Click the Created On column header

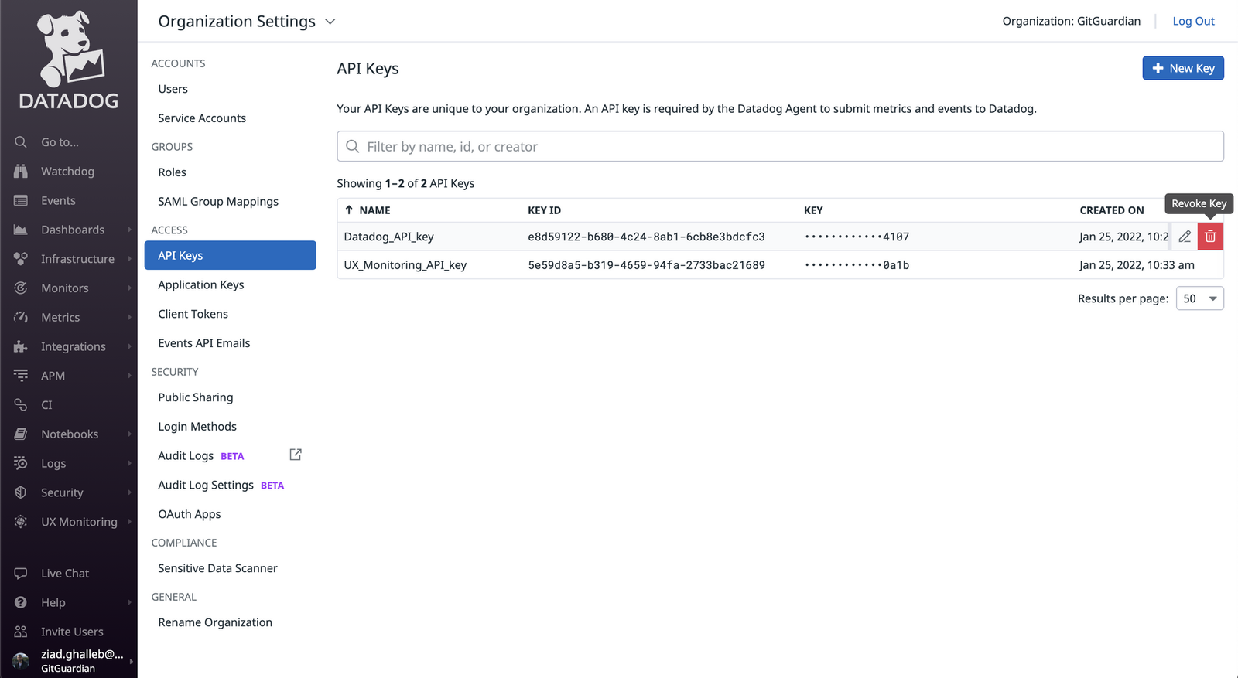coord(1112,210)
